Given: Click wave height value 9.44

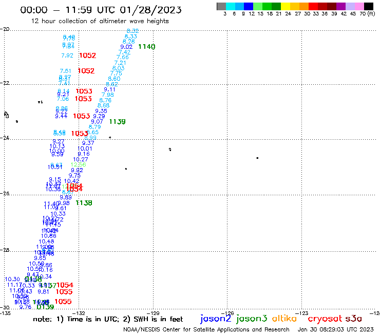Looking at the screenshot, I should coord(61,116).
